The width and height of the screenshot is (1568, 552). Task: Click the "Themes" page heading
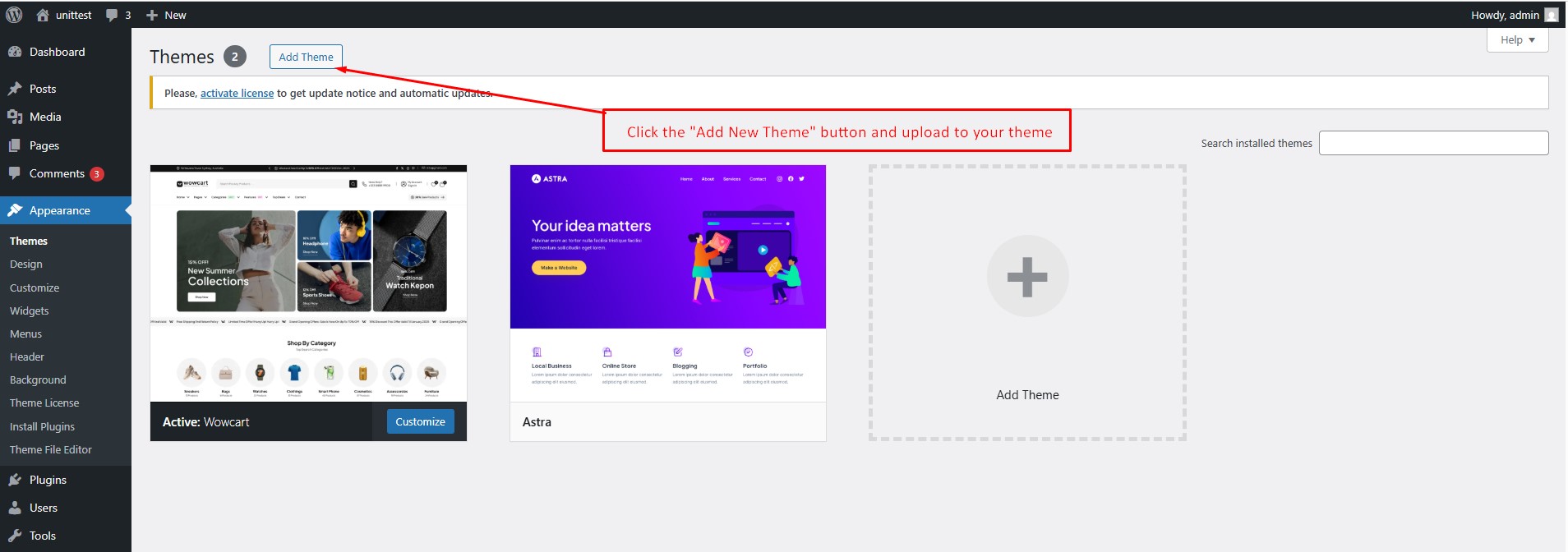point(182,57)
